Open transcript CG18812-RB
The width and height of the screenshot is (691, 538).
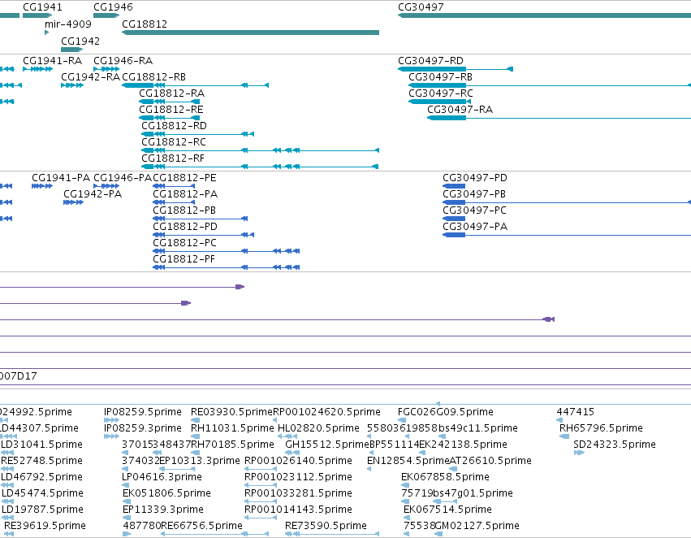(153, 76)
